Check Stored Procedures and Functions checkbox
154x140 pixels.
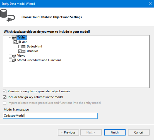10,60
